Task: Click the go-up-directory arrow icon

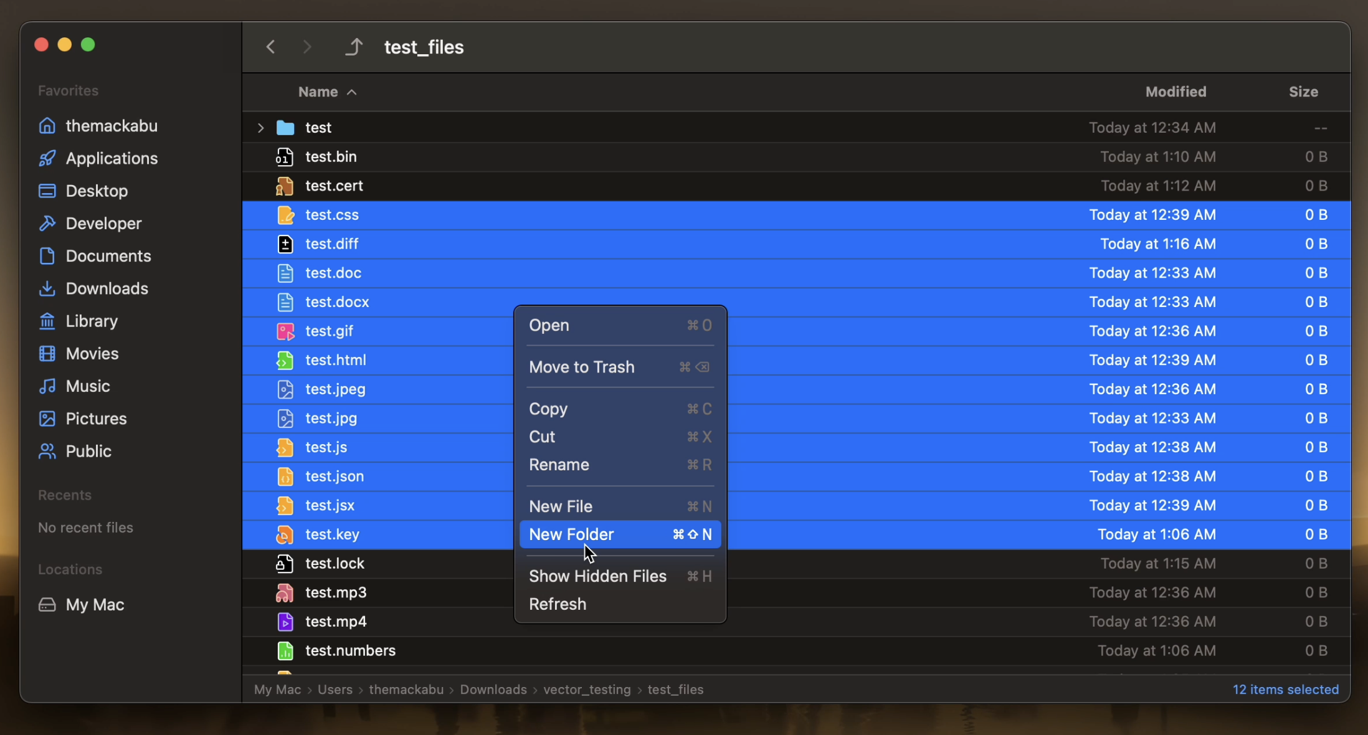Action: pyautogui.click(x=354, y=47)
